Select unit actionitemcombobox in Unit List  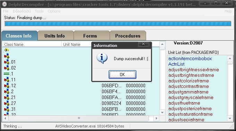[190, 58]
